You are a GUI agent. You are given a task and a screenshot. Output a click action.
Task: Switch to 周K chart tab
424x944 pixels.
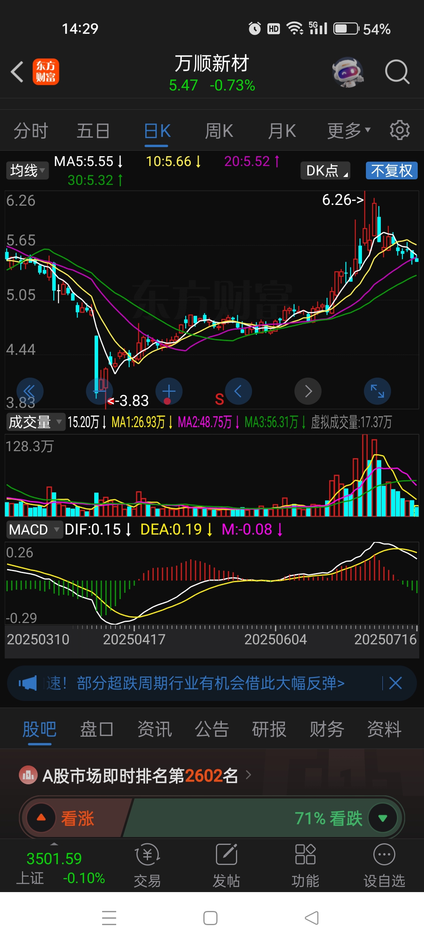click(219, 131)
